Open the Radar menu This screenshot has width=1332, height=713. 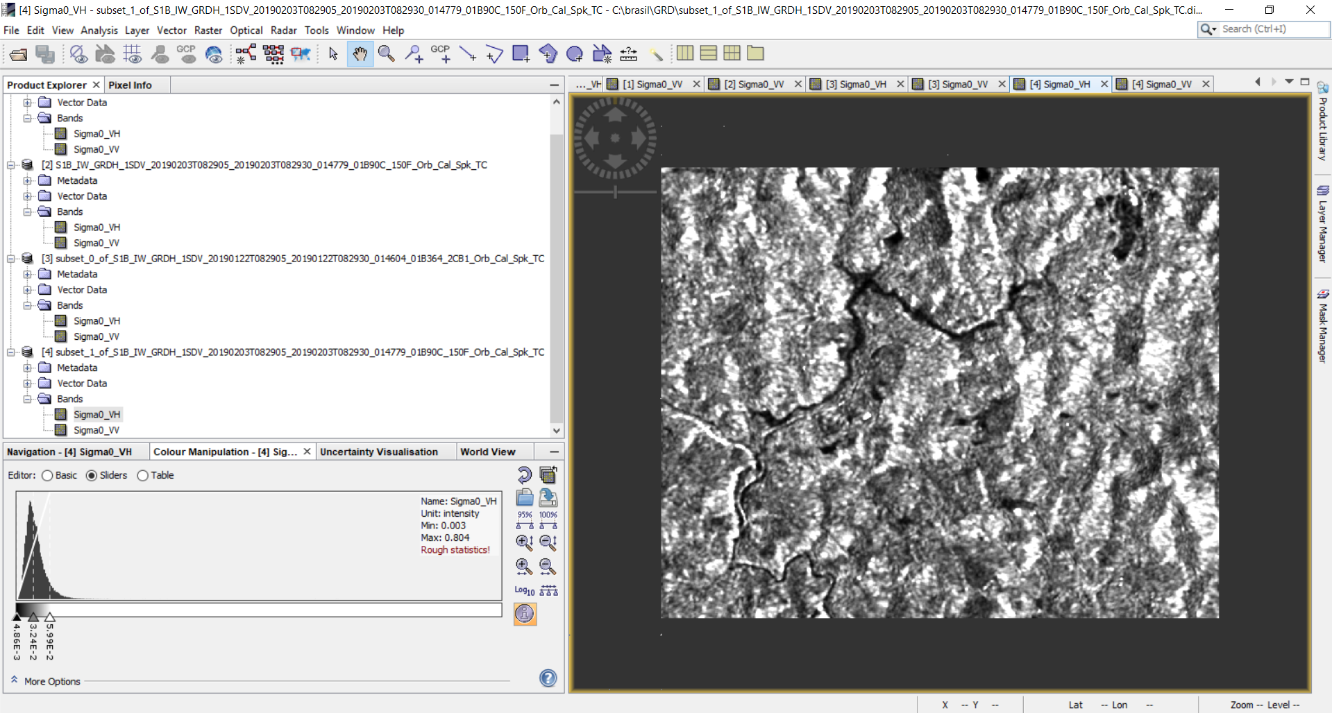[283, 31]
